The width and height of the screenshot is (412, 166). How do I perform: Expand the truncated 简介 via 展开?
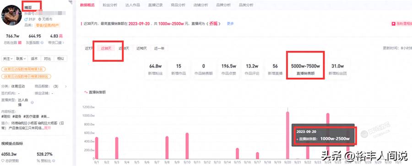[47, 128]
